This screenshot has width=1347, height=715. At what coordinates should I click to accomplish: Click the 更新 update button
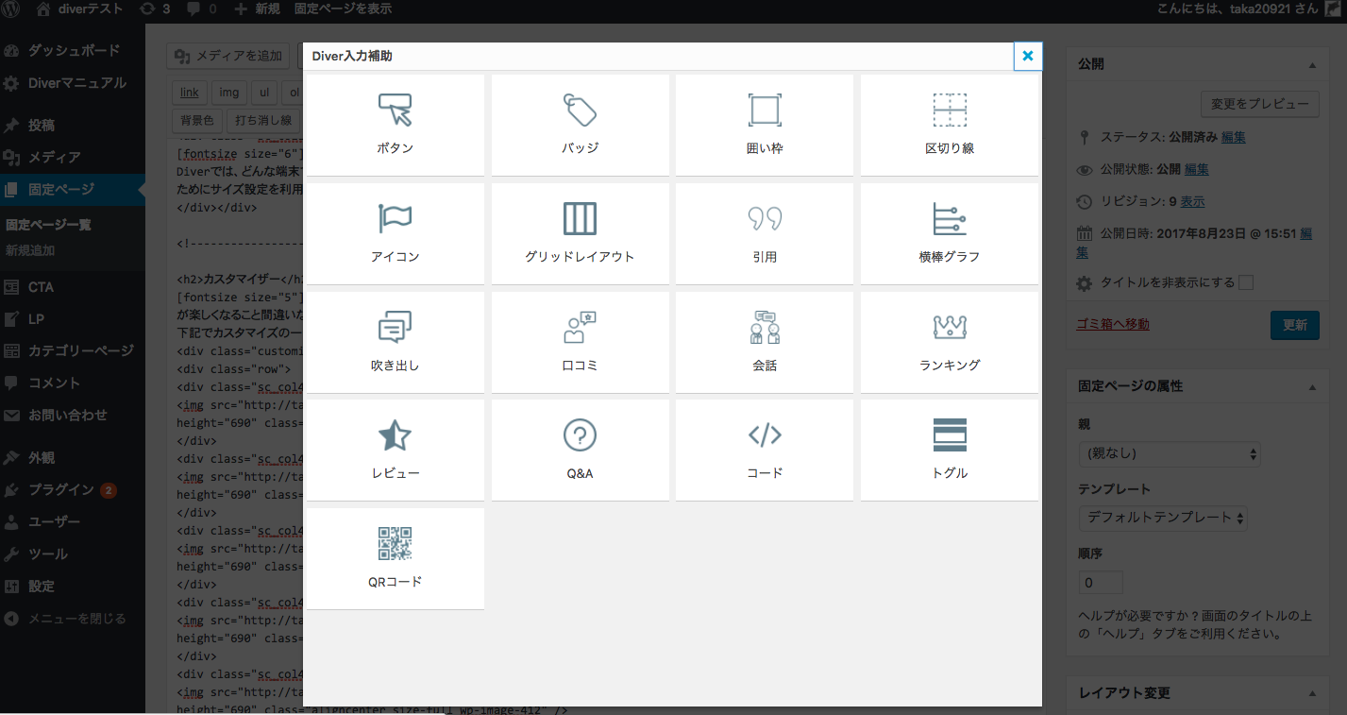(x=1294, y=324)
